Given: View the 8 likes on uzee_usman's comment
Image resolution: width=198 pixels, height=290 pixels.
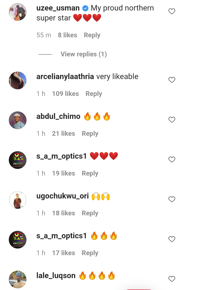Looking at the screenshot, I should click(67, 35).
